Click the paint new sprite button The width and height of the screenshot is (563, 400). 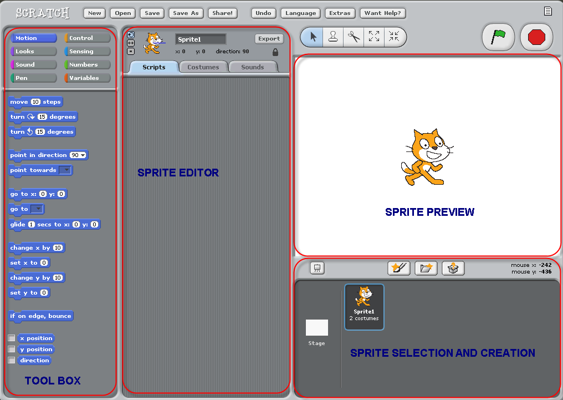click(398, 268)
